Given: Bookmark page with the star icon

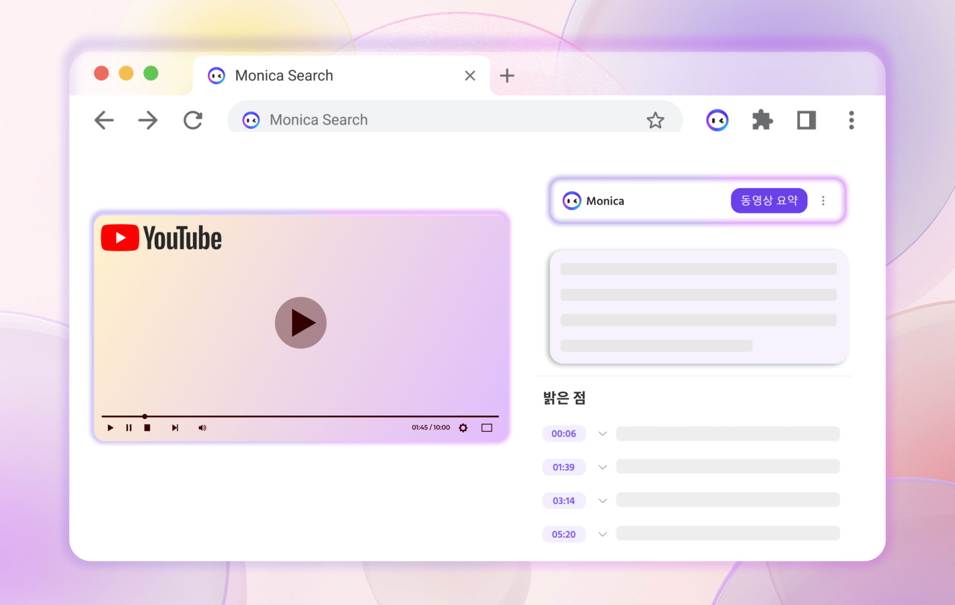Looking at the screenshot, I should click(x=655, y=120).
